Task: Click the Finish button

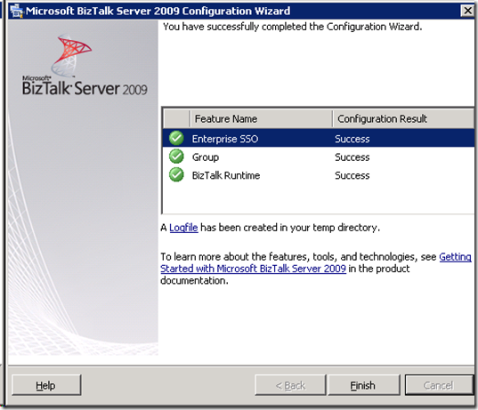Action: [x=364, y=385]
